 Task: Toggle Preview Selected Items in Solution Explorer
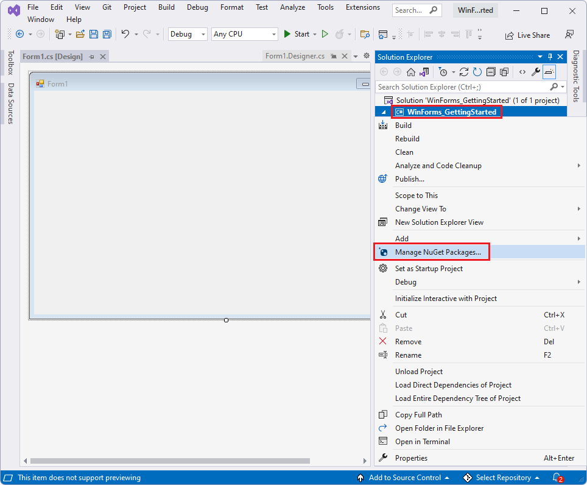click(x=549, y=71)
